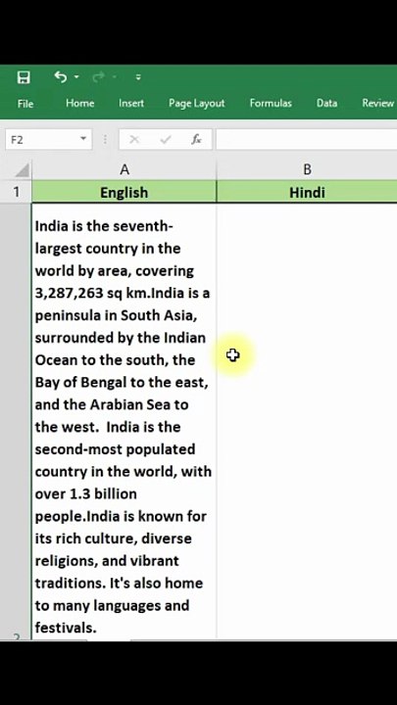Switch to the Insert ribbon tab
This screenshot has height=705, width=397.
(131, 103)
